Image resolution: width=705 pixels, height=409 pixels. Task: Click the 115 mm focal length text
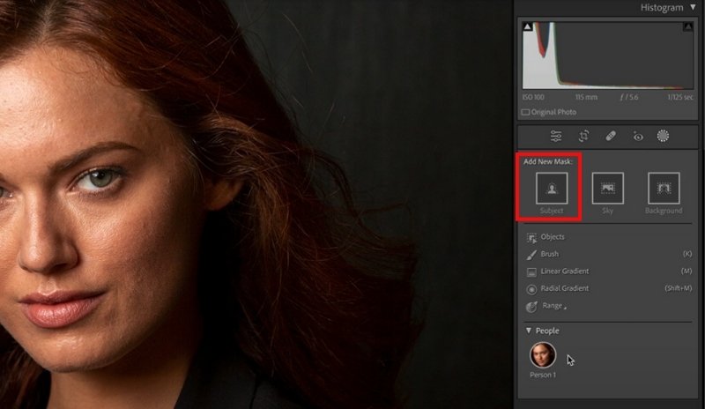point(586,97)
